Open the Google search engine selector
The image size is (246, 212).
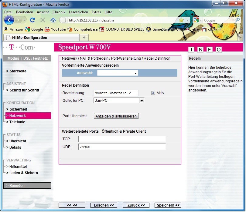coord(197,20)
